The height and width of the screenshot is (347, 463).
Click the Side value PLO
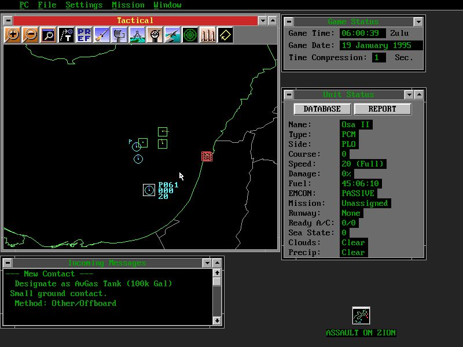pos(349,144)
